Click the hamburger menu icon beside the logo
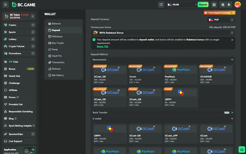The image size is (246, 154). pos(5,5)
